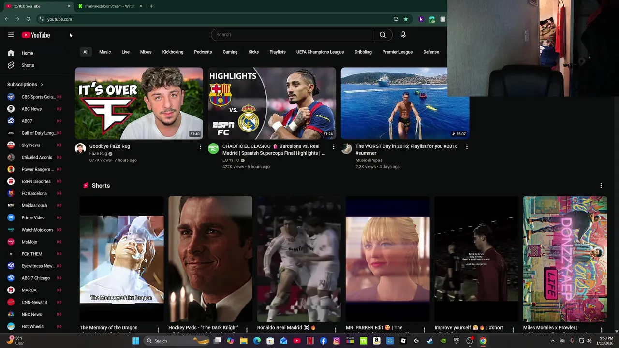Open options menu for WORST Day in 2016
The image size is (619, 348).
pos(467,146)
